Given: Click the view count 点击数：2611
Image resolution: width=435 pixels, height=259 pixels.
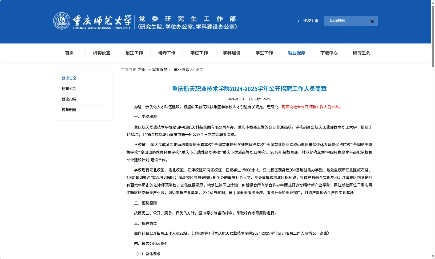Looking at the screenshot, I should click(261, 99).
